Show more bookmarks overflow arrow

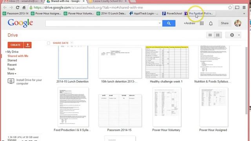click(244, 14)
